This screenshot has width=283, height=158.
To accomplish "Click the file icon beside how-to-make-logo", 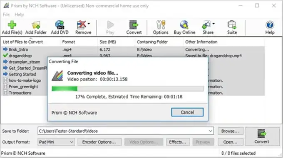I will (x=5, y=80).
